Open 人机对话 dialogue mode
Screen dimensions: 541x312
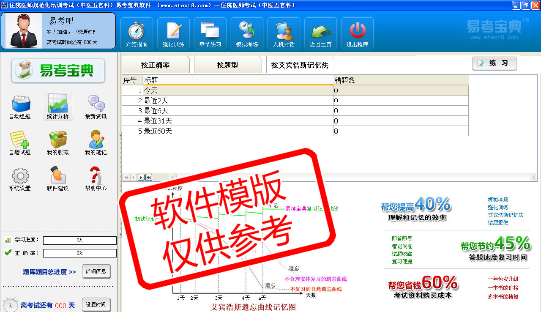[x=284, y=33]
